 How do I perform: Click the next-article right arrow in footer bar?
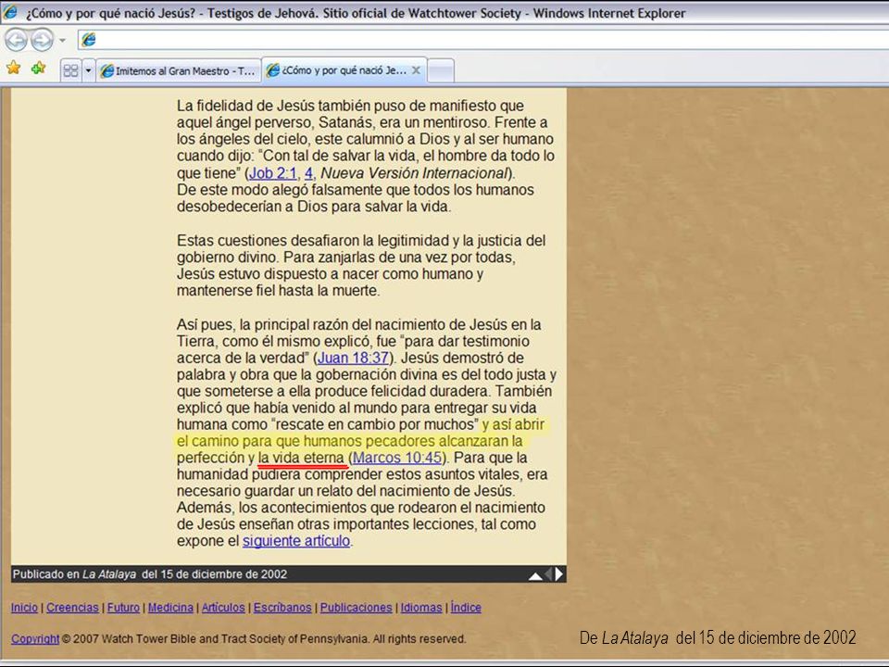[559, 574]
